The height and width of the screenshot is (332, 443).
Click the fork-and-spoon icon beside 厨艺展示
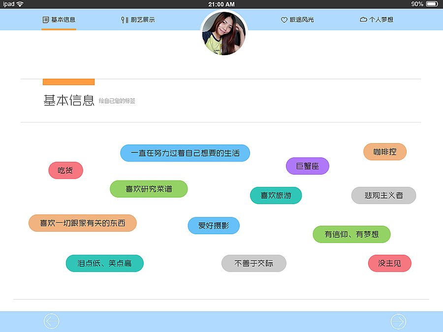pyautogui.click(x=125, y=20)
